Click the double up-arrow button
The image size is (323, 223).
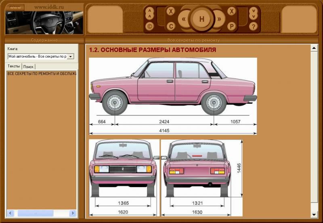coord(150,13)
